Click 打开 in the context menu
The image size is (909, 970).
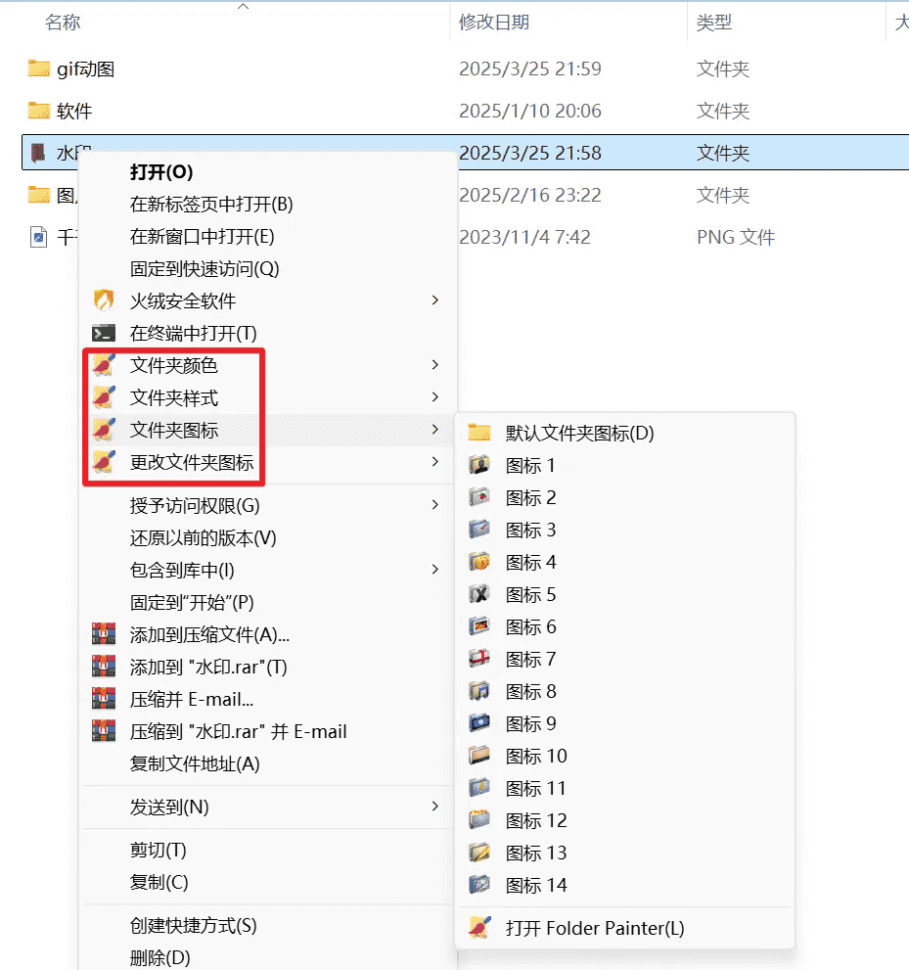(x=161, y=172)
